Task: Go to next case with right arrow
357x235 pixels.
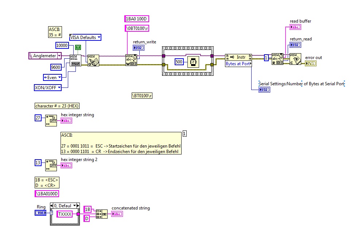Action: pyautogui.click(x=78, y=205)
